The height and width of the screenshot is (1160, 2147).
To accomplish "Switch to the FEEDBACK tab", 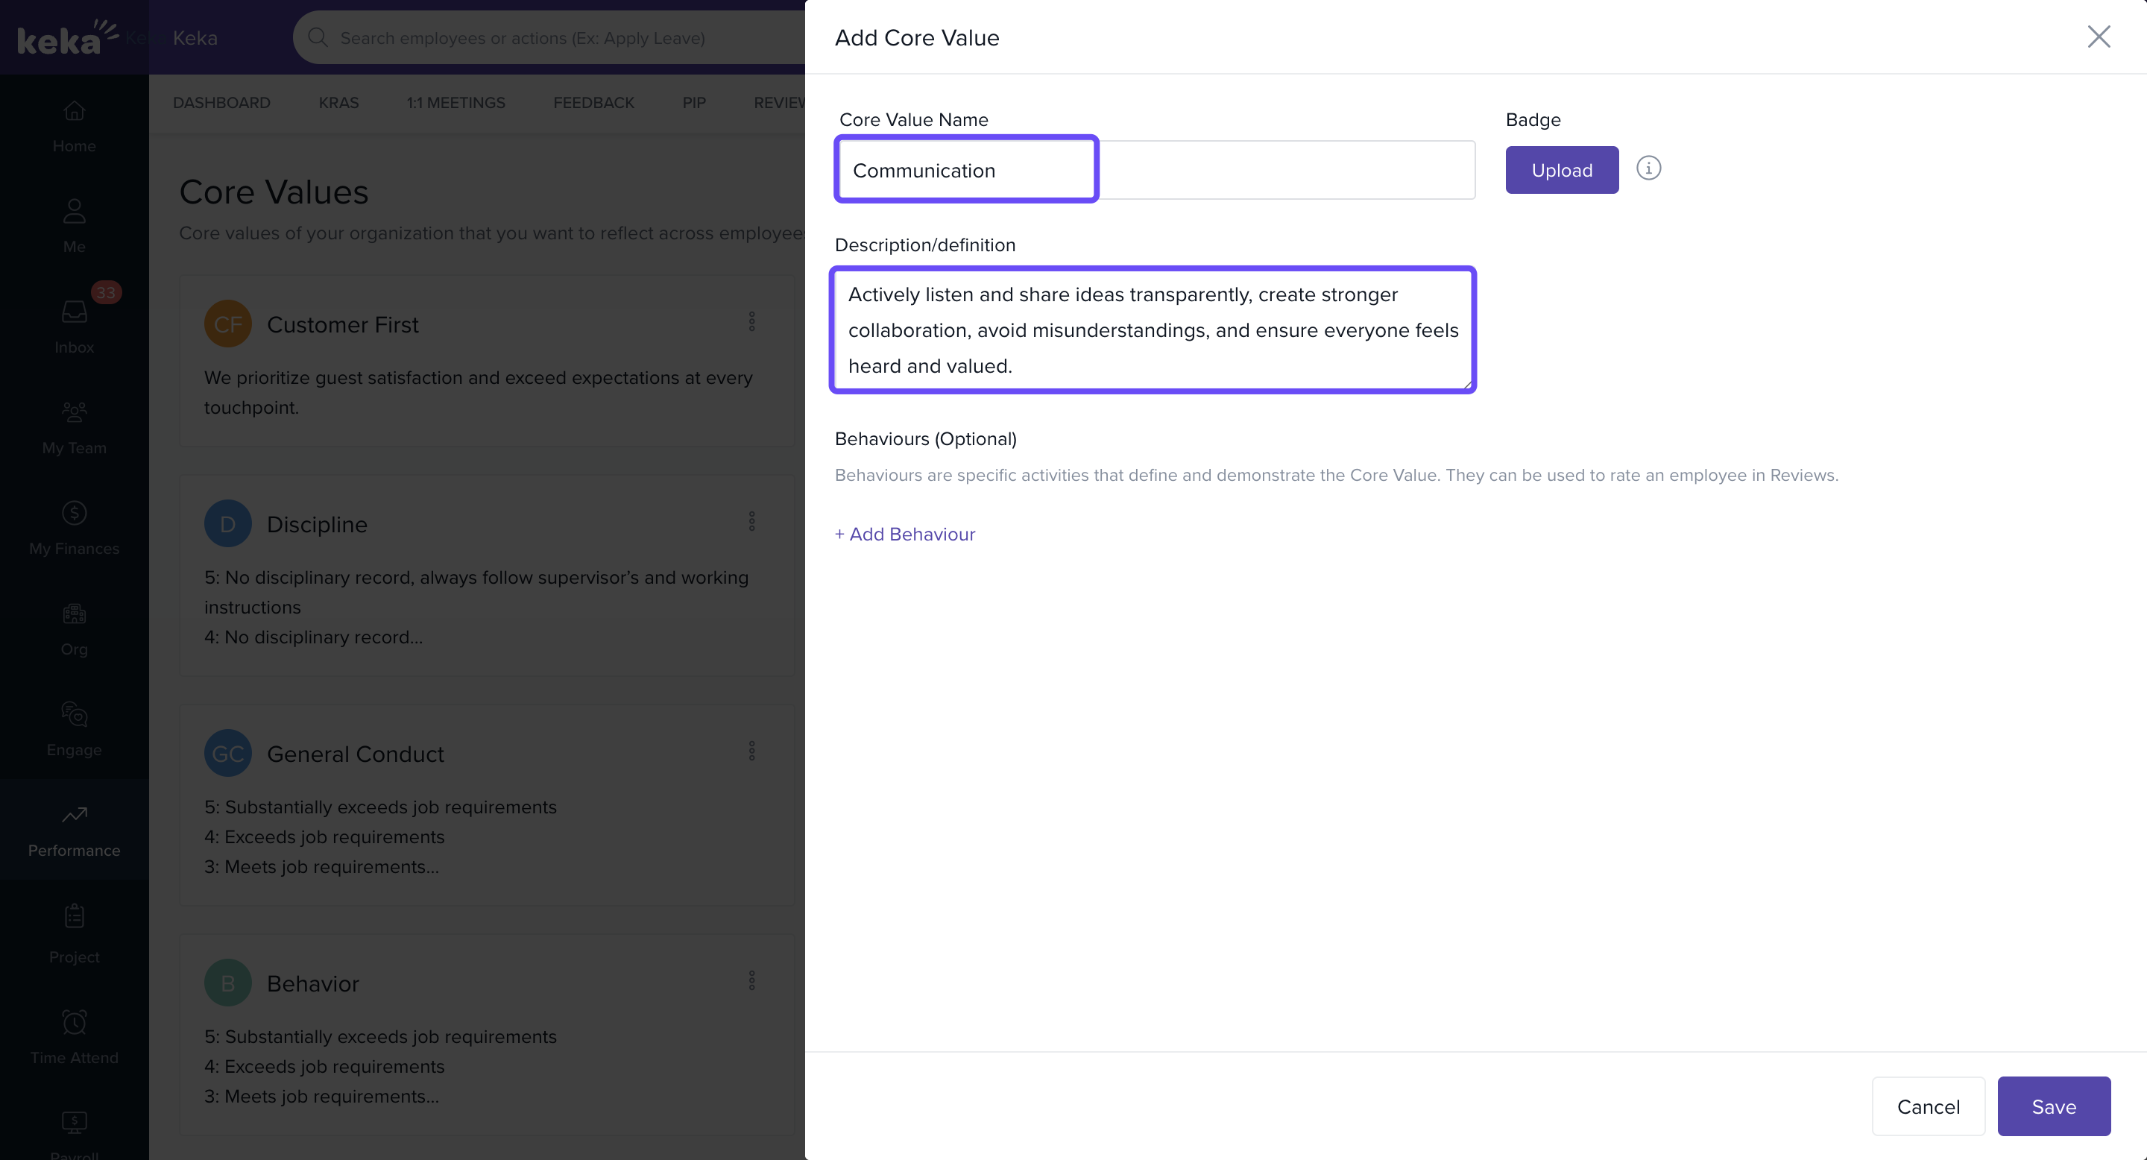I will 593,102.
